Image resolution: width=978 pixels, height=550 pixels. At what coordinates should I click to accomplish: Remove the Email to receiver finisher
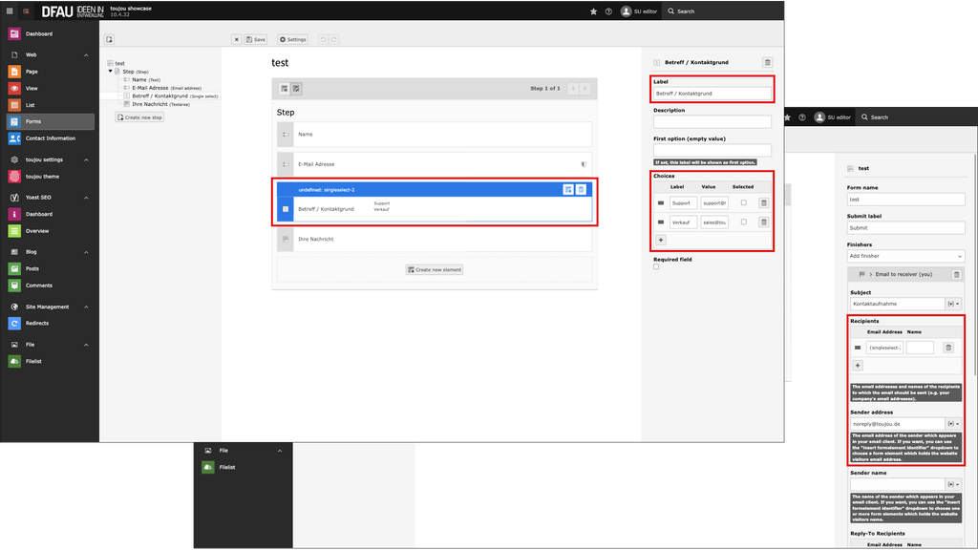click(956, 274)
